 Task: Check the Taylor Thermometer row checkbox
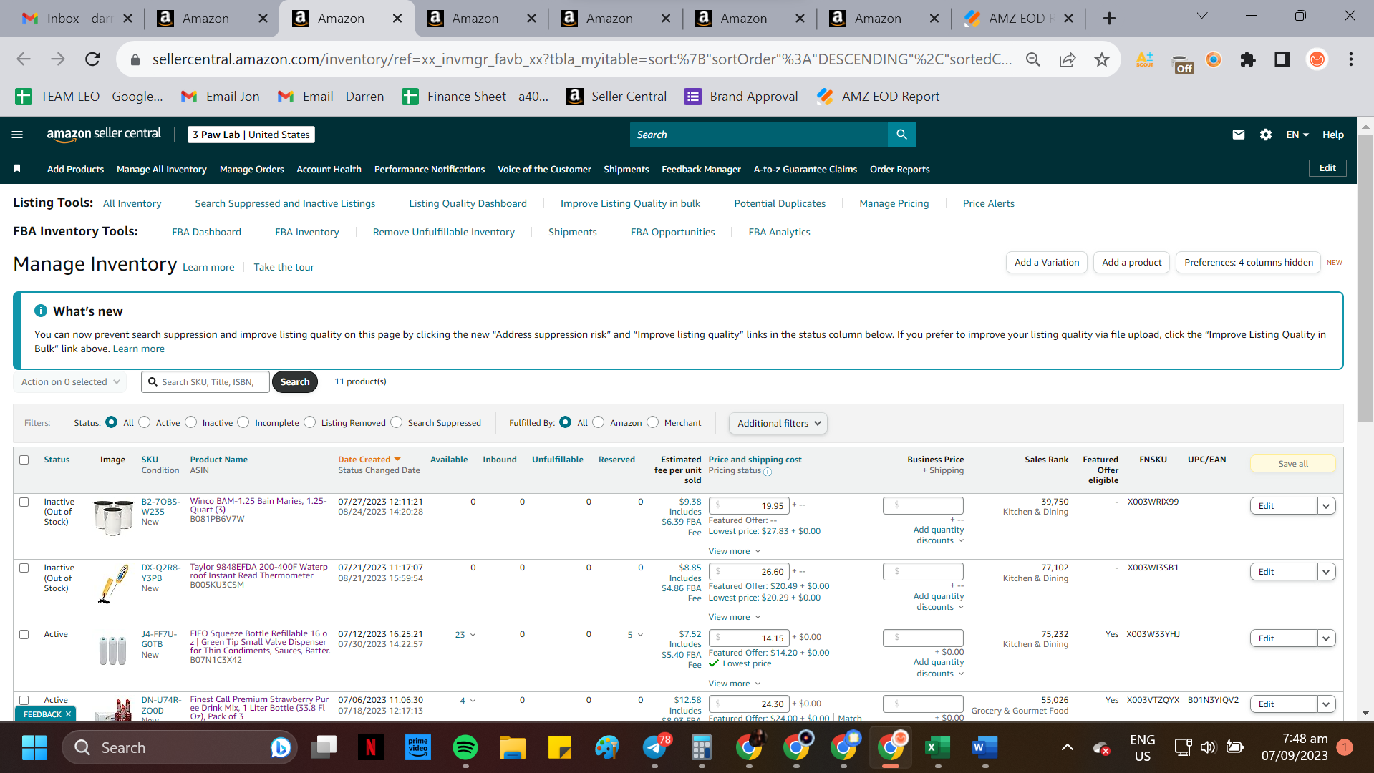point(24,568)
